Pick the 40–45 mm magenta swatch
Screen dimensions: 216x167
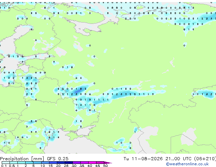[92, 163]
